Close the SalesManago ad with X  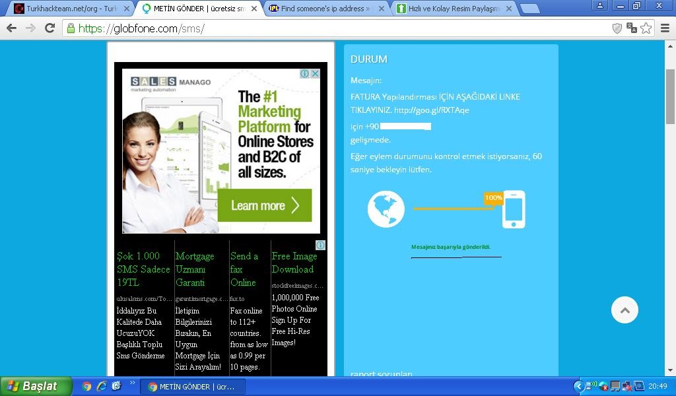click(x=315, y=74)
